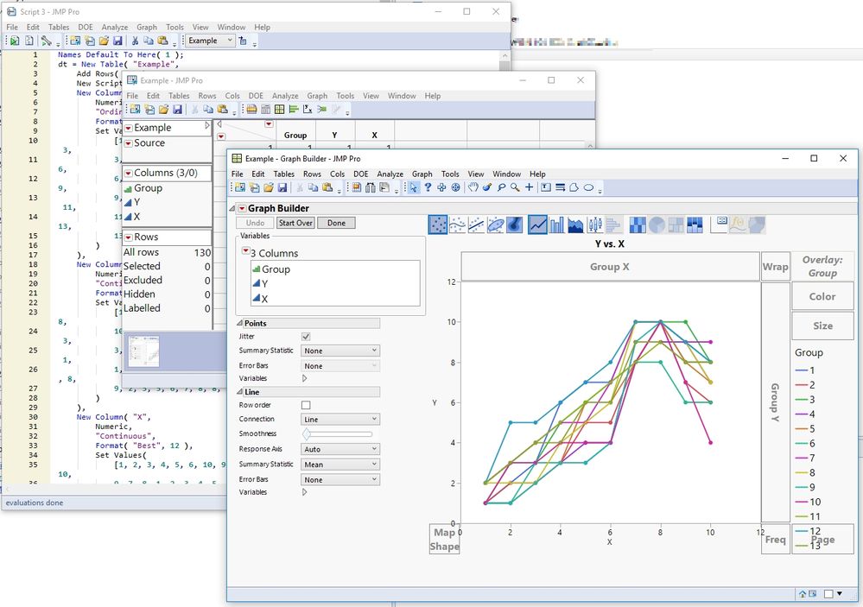The image size is (863, 607).
Task: Open the Analyze menu in Graph Builder window
Action: pos(390,174)
